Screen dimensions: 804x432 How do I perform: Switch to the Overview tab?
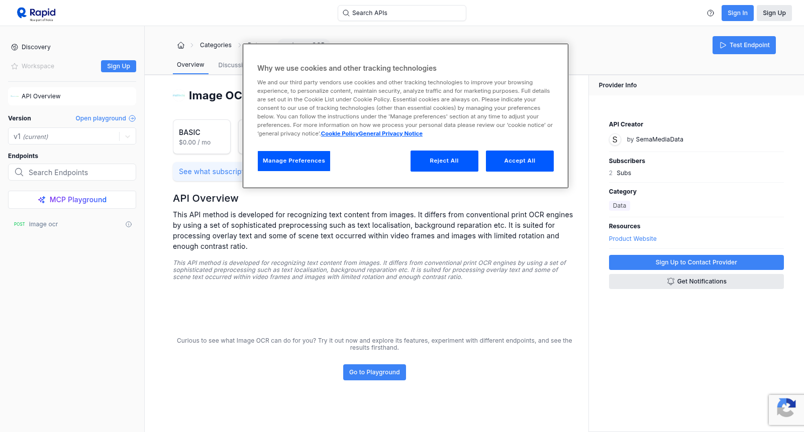pos(190,65)
